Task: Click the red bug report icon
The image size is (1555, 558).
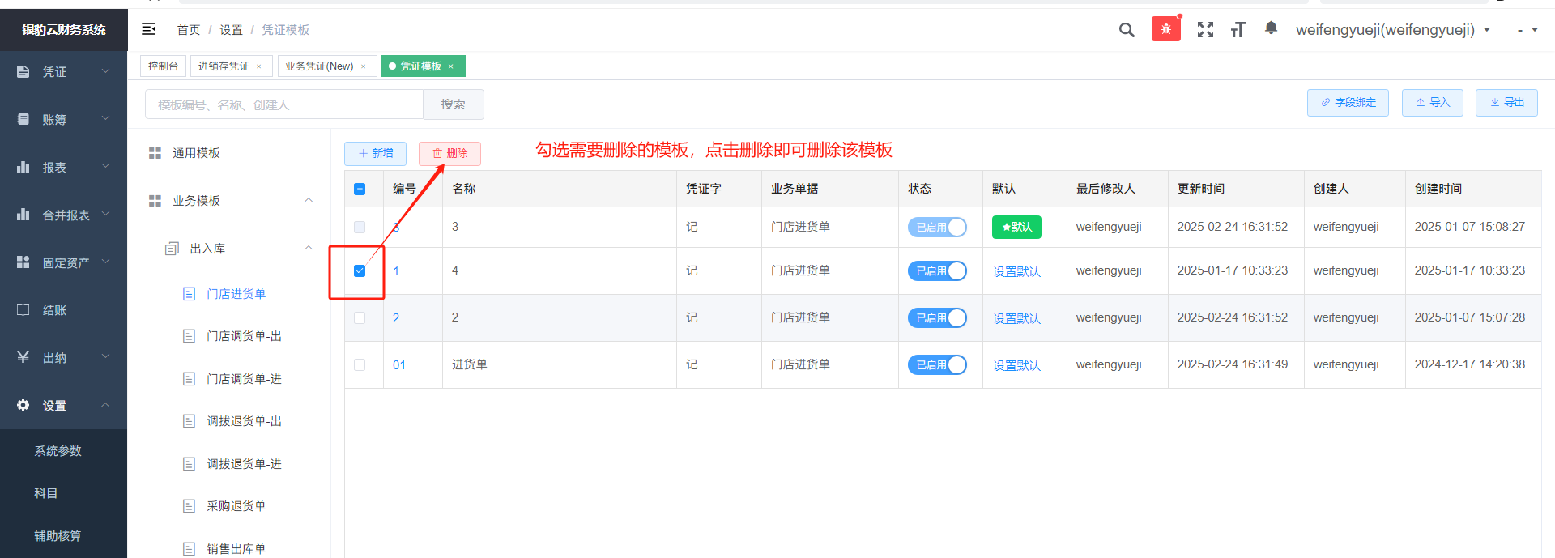Action: [1166, 29]
